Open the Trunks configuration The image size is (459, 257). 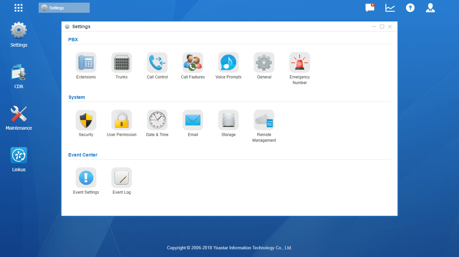(x=122, y=66)
